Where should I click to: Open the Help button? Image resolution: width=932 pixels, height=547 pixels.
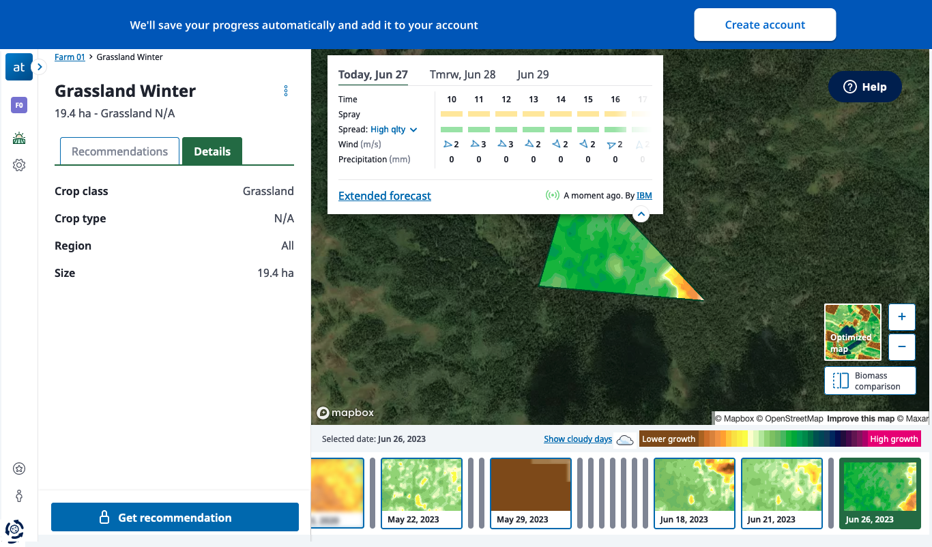865,87
